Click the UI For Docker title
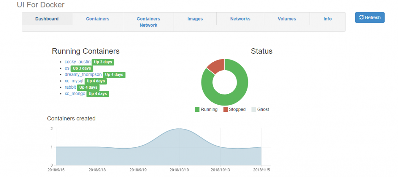Viewport: 398px width, 177px height. (x=41, y=5)
